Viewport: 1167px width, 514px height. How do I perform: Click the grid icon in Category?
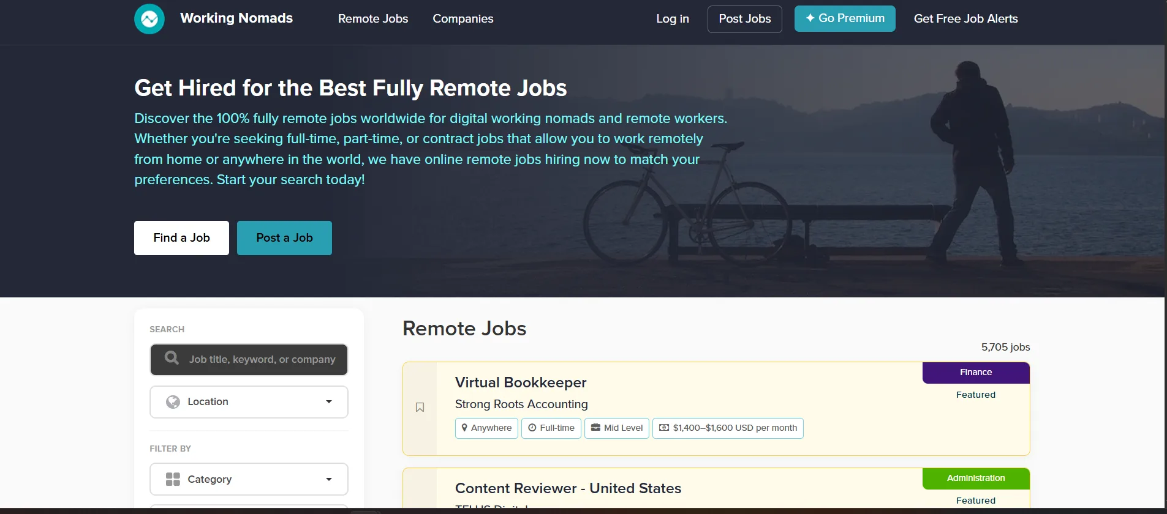pyautogui.click(x=173, y=479)
